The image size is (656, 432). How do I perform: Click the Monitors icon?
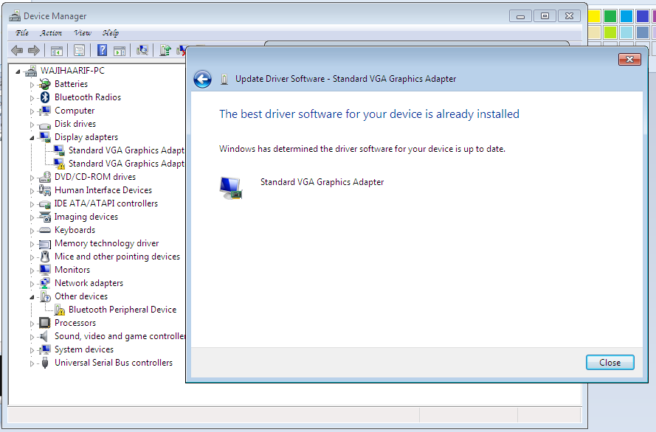click(x=45, y=270)
